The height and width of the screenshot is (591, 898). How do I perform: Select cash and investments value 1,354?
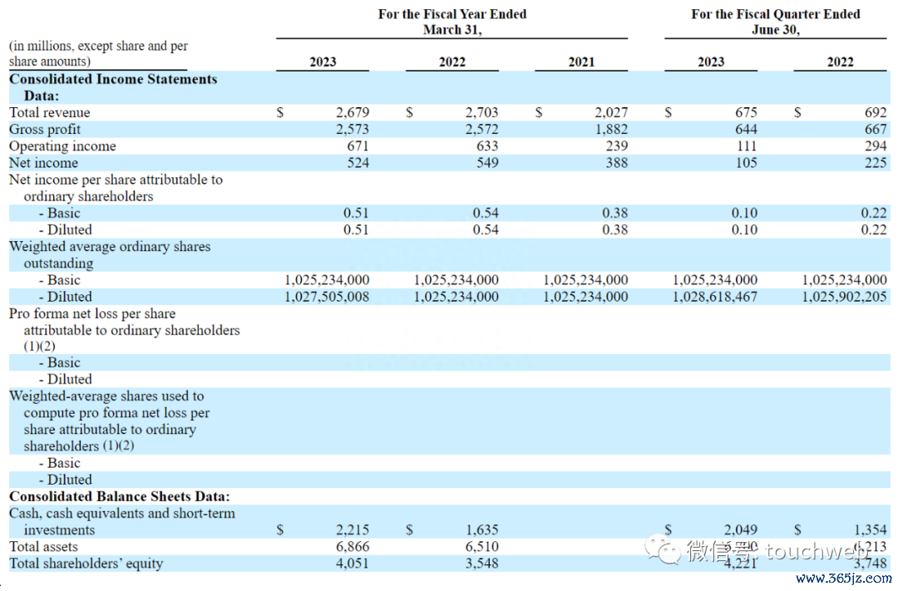(x=870, y=529)
